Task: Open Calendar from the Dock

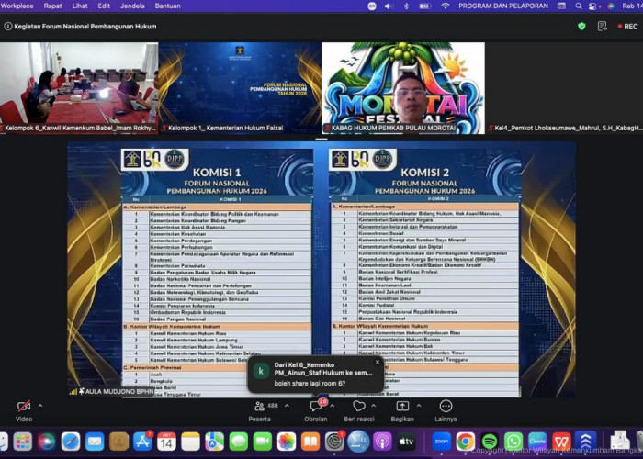Action: (166, 442)
